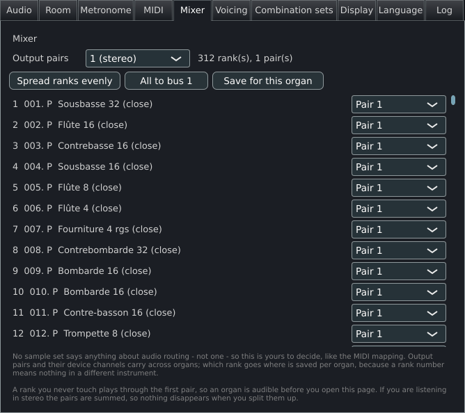Image resolution: width=465 pixels, height=413 pixels.
Task: Show the Log tab
Action: click(x=444, y=10)
